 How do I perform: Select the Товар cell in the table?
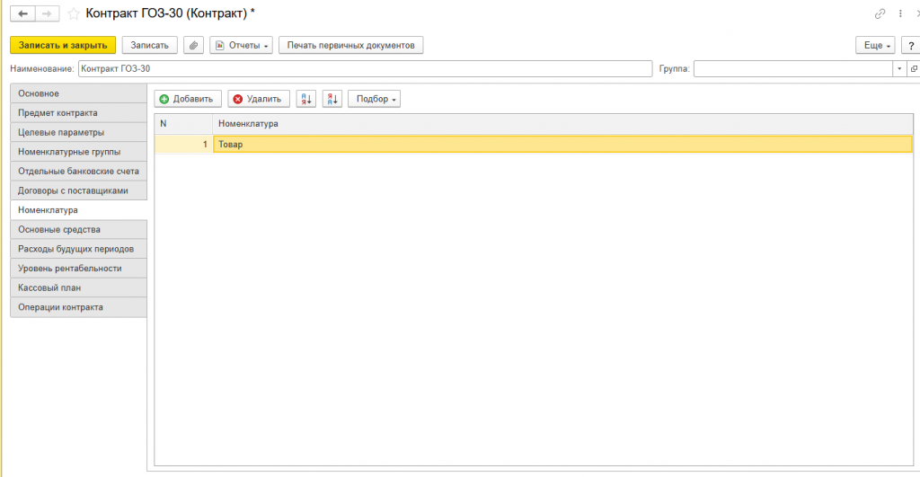(x=562, y=144)
